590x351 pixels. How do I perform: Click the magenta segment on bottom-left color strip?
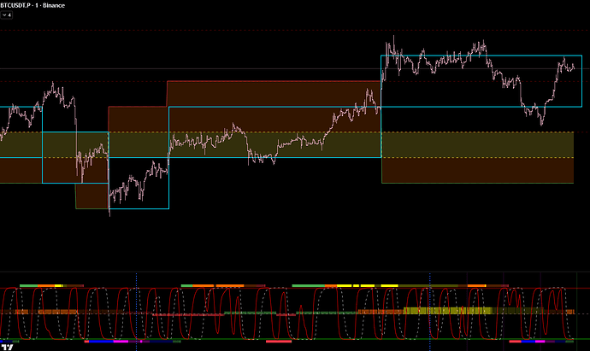click(x=120, y=341)
